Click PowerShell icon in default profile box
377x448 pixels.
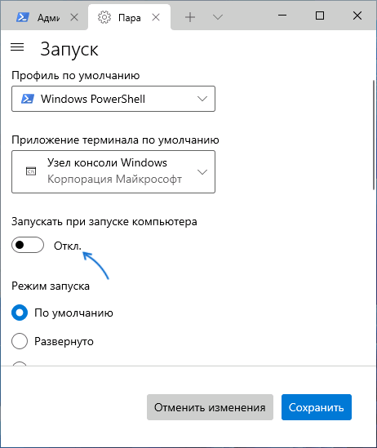coord(28,99)
